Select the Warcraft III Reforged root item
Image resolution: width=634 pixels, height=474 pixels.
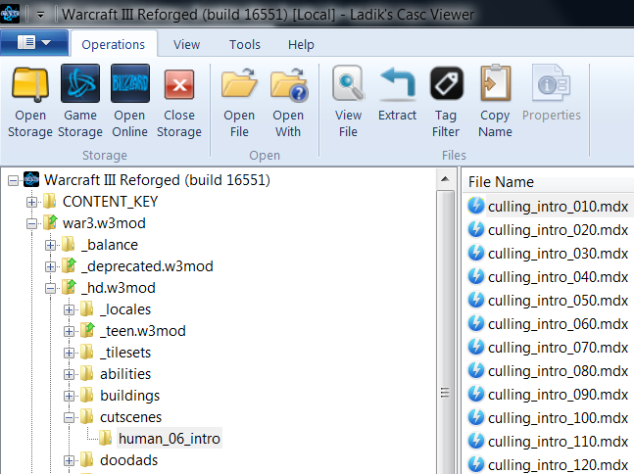click(157, 180)
